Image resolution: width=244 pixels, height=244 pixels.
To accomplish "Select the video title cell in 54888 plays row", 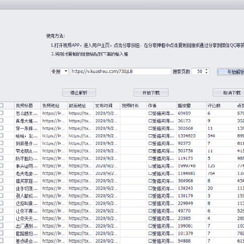I will click(27, 241).
